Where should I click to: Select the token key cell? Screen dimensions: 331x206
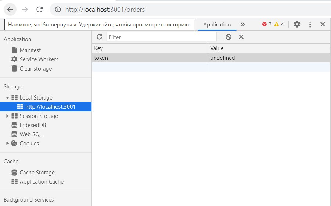point(150,58)
